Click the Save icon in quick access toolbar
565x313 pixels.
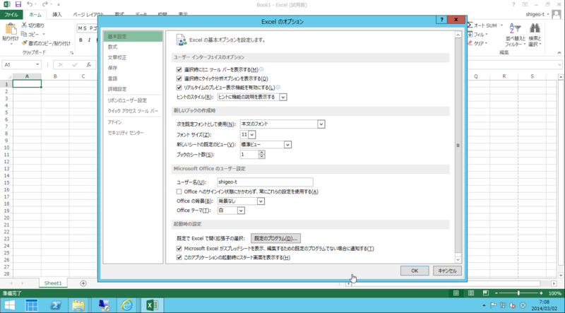click(18, 5)
